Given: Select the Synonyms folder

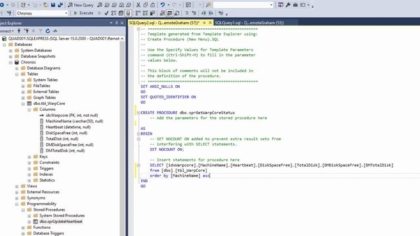Looking at the screenshot, I should point(36,198).
